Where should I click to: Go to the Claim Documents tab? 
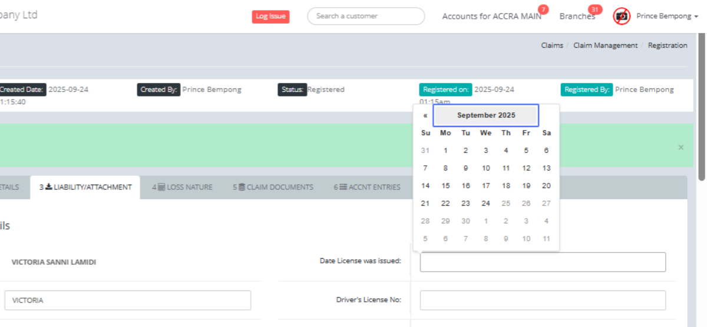(x=273, y=187)
